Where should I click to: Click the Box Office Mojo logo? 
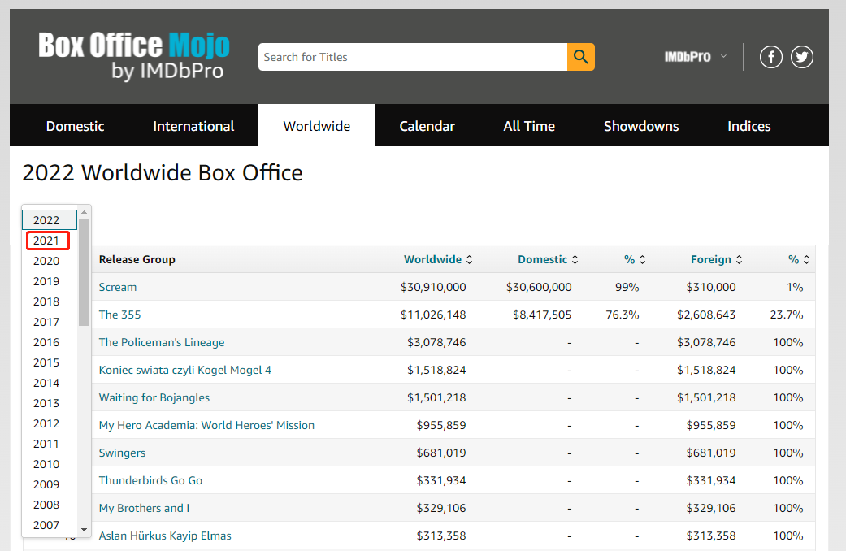[134, 56]
